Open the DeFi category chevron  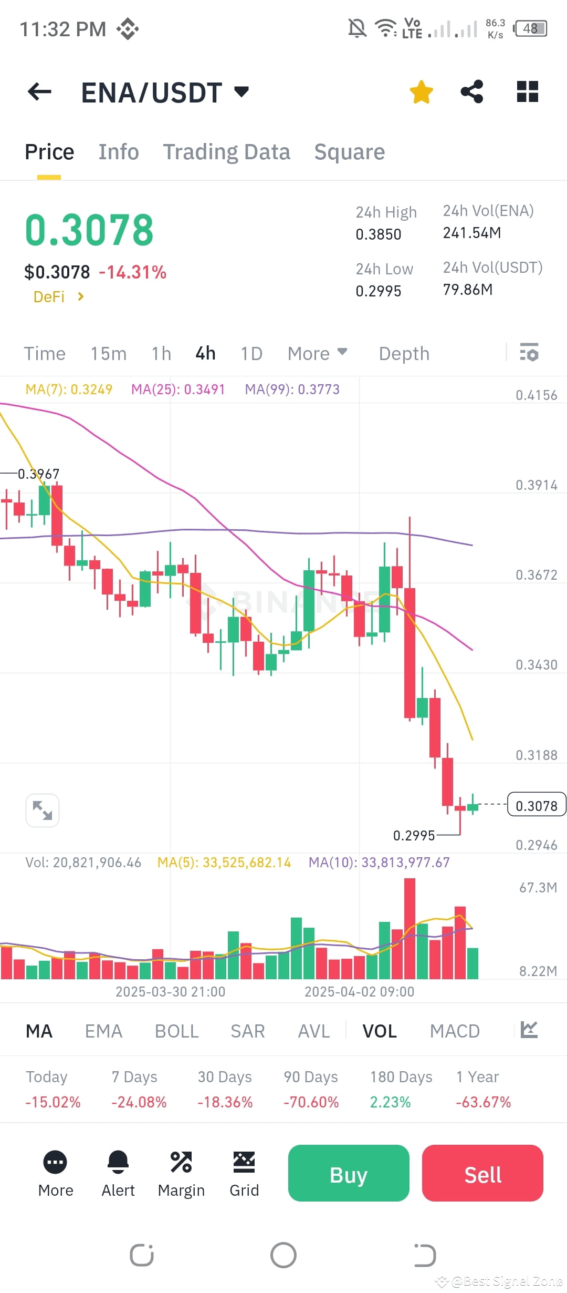pyautogui.click(x=80, y=296)
